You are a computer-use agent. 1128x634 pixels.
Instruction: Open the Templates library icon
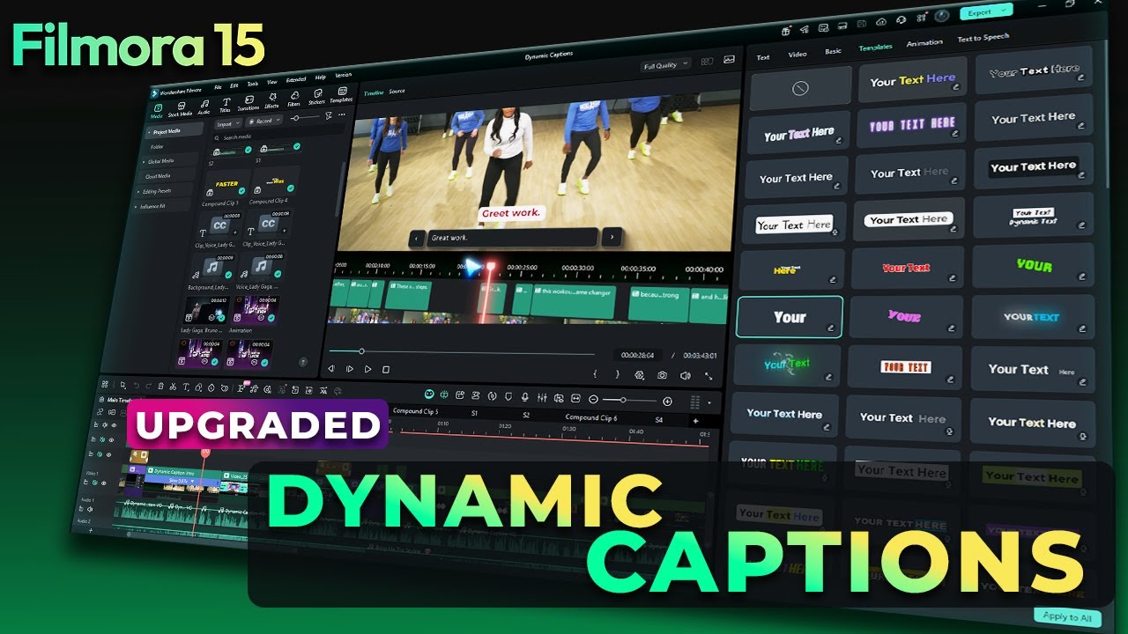click(343, 91)
